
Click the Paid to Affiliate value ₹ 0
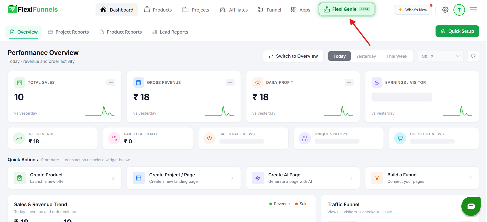point(128,142)
